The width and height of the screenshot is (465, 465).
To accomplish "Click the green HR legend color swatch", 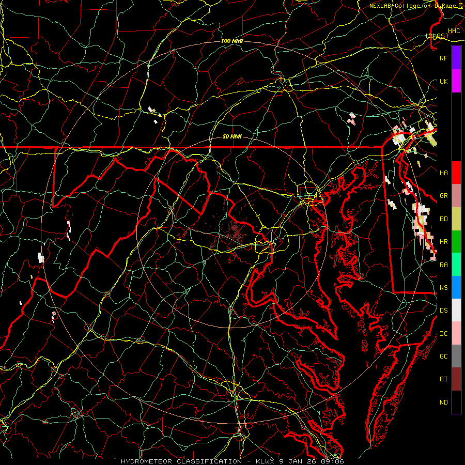I will (x=456, y=241).
